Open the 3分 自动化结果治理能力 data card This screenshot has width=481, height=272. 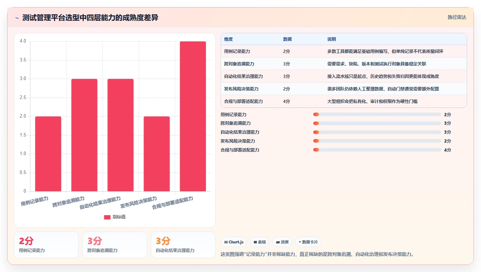click(x=183, y=245)
